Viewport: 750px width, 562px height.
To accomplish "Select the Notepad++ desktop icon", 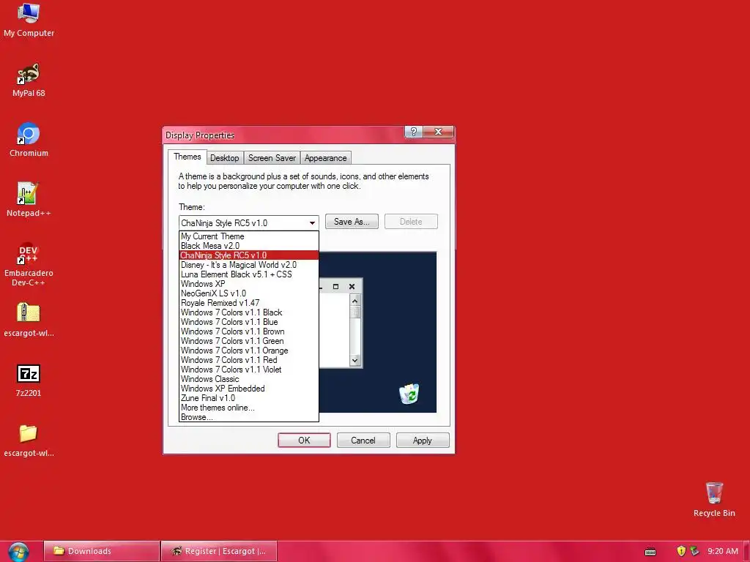I will (x=29, y=200).
